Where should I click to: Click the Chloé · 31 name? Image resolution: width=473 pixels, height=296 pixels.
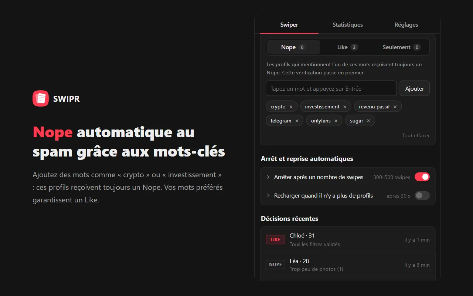[302, 235]
